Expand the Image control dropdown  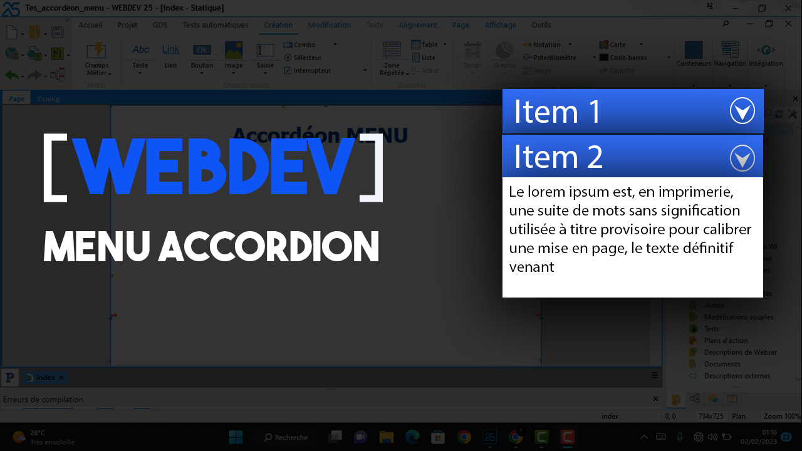pyautogui.click(x=233, y=73)
